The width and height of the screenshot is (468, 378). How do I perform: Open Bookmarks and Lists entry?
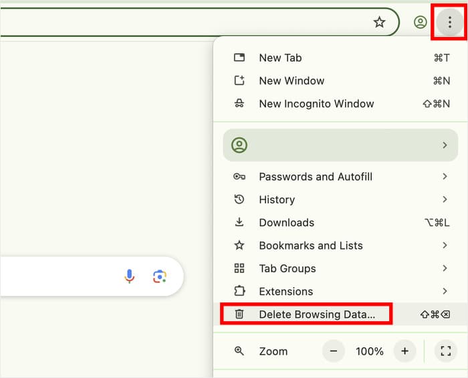click(340, 246)
